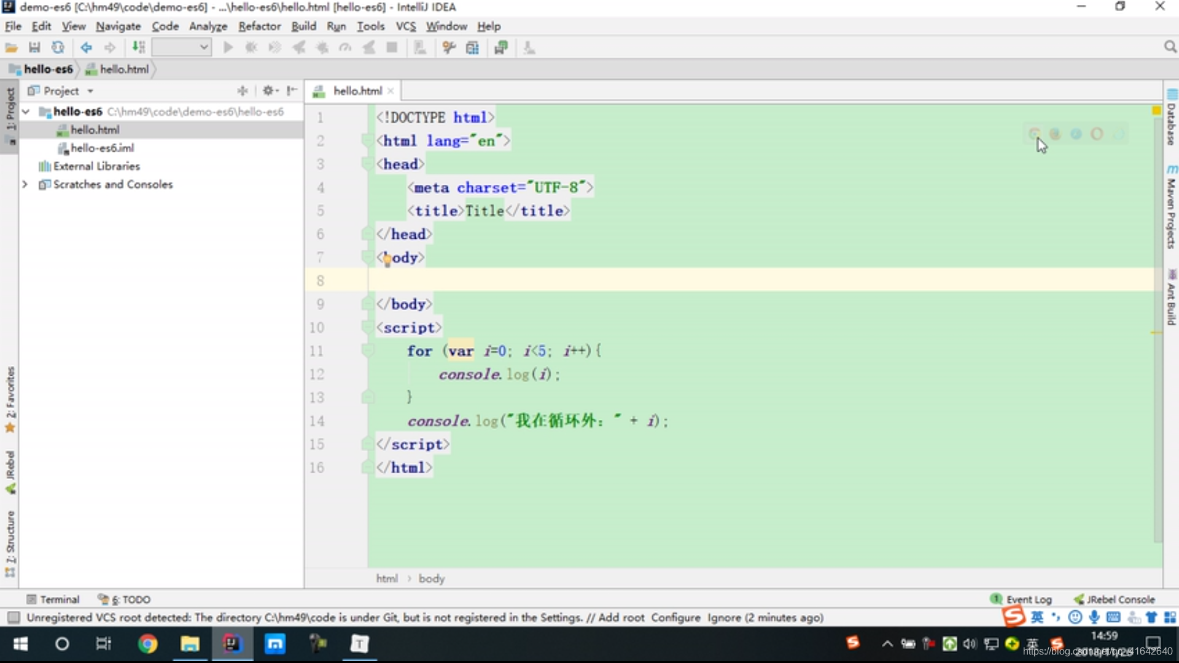Screen dimensions: 1179x663
Task: Fold the for loop on line 11
Action: coord(367,351)
